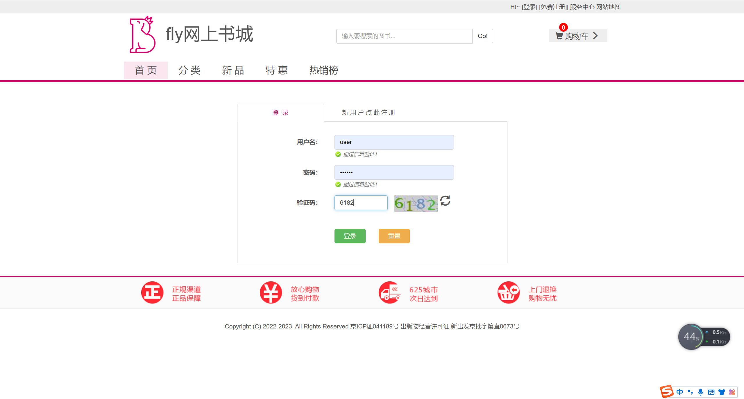This screenshot has width=744, height=399.
Task: Toggle punctuation mode in Sogou bar
Action: (690, 392)
